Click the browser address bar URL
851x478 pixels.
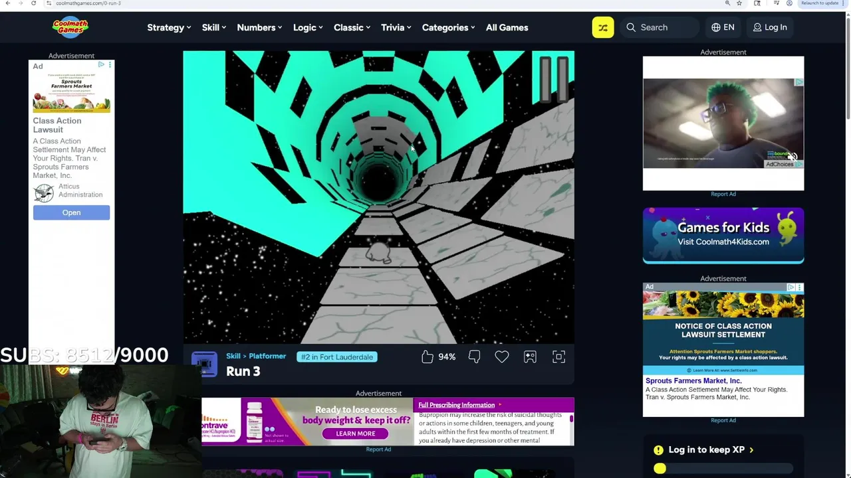click(x=88, y=3)
